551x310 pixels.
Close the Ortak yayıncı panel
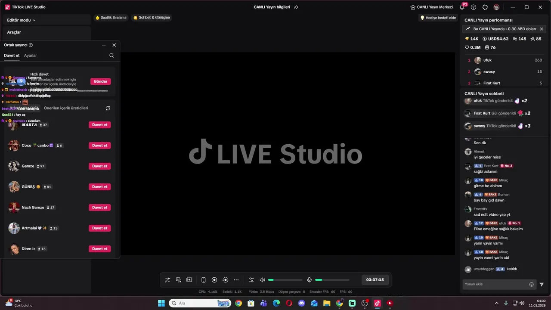tap(114, 45)
